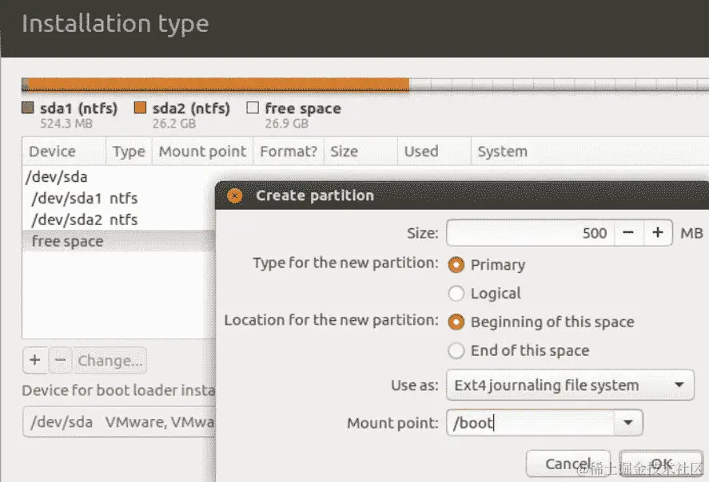Open the boot loader device dropdown
The width and height of the screenshot is (709, 482).
coord(119,422)
